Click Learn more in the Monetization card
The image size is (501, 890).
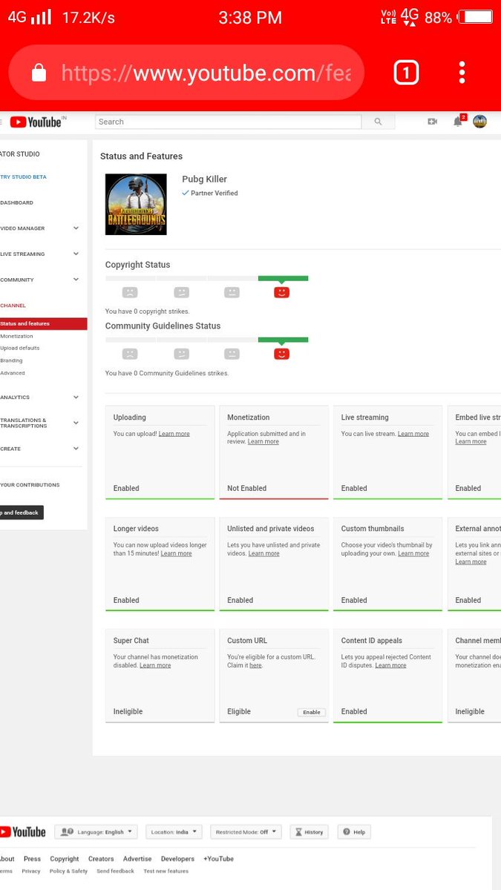pyautogui.click(x=263, y=442)
